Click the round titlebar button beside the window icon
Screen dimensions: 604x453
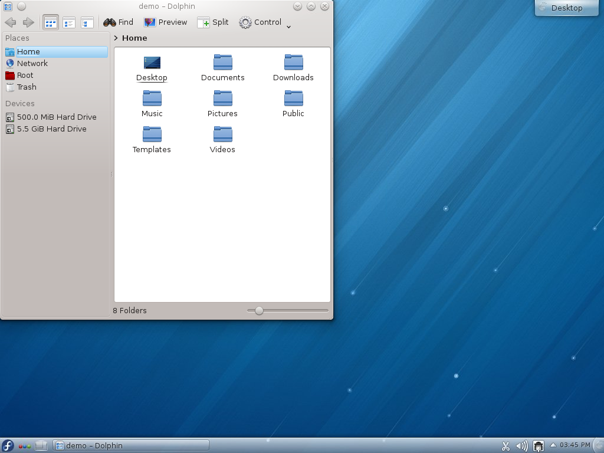click(x=22, y=6)
